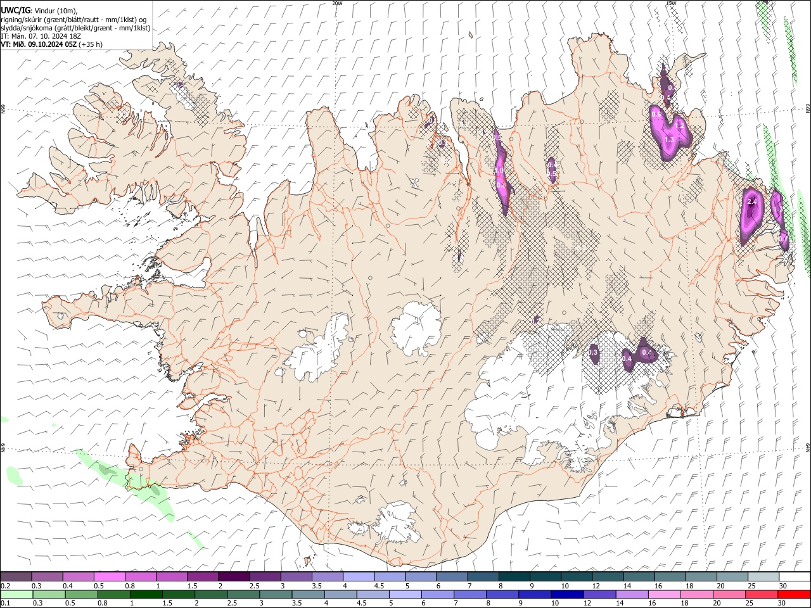Screen dimensions: 811x608
Task: Click the white Hofsjökull glacier in central Iceland
Action: (x=416, y=328)
